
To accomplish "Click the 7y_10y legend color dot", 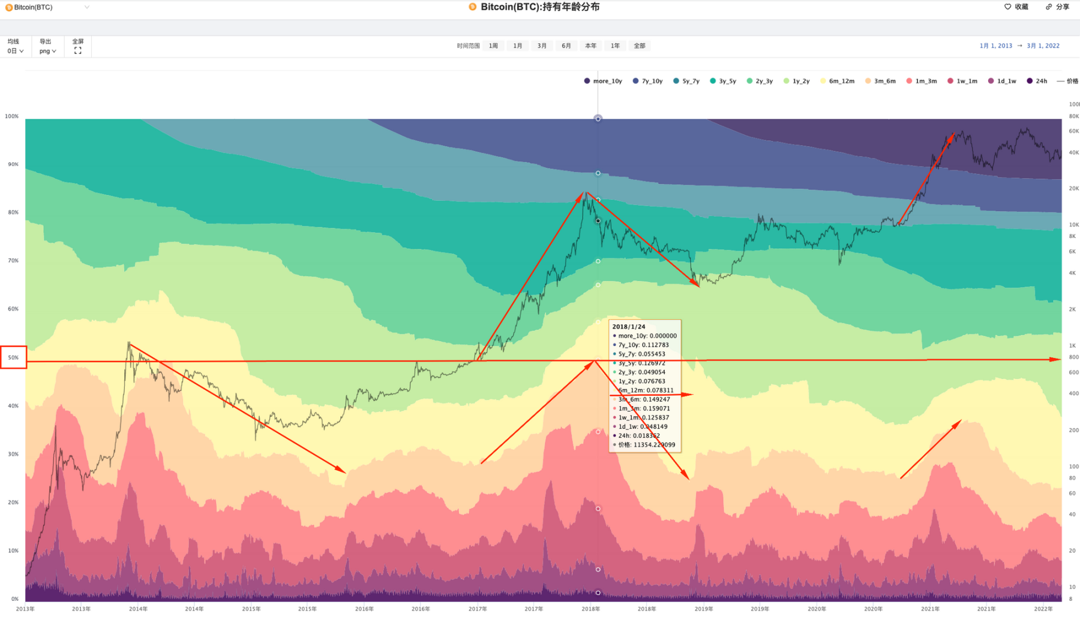I will pyautogui.click(x=635, y=81).
